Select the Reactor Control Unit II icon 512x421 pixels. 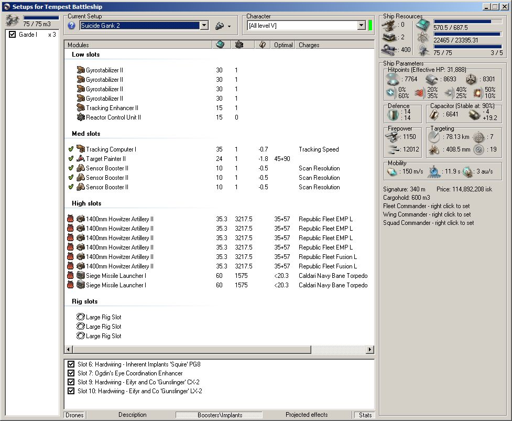81,117
